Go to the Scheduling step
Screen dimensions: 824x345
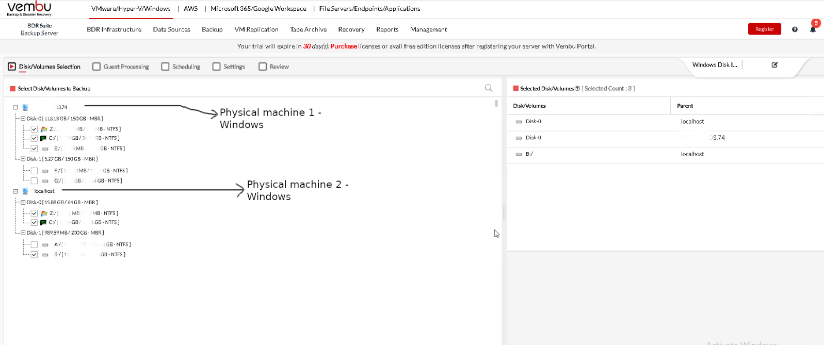point(181,67)
